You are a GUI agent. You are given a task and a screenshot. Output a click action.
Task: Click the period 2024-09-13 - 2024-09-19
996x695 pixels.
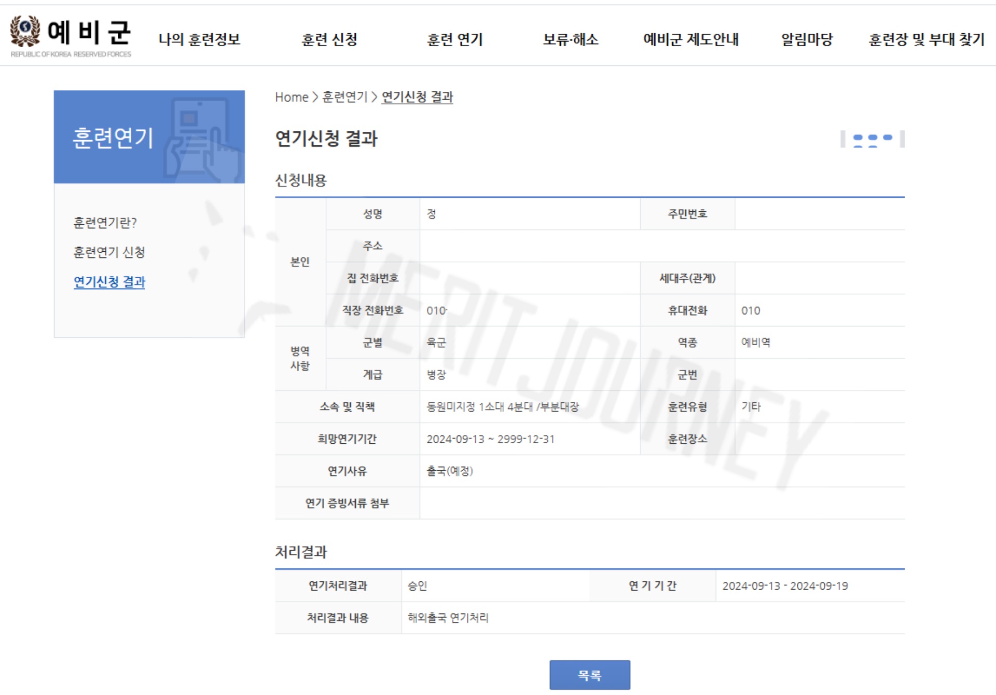(x=785, y=586)
